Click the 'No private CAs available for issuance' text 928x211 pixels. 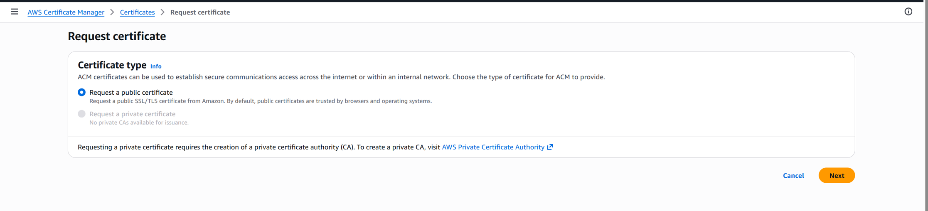point(139,123)
